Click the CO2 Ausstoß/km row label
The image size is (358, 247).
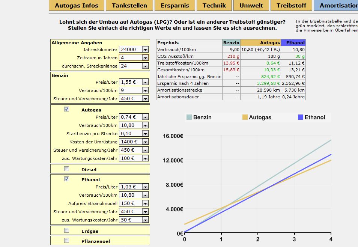tap(175, 56)
